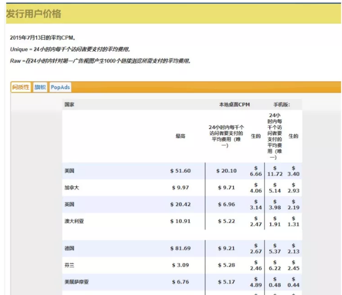Click the $ 51.60 value
This screenshot has height=295, width=342.
pyautogui.click(x=180, y=171)
